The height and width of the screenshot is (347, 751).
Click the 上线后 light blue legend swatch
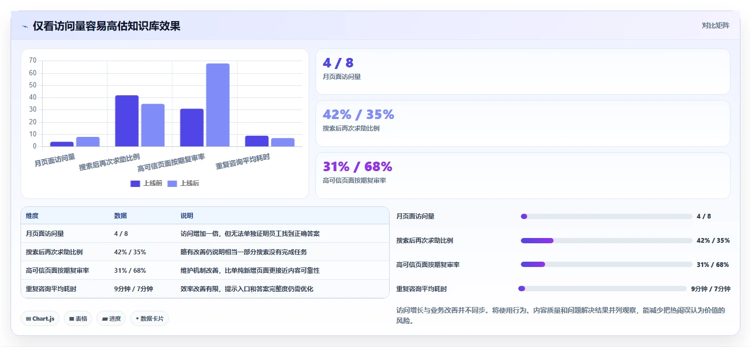[172, 183]
